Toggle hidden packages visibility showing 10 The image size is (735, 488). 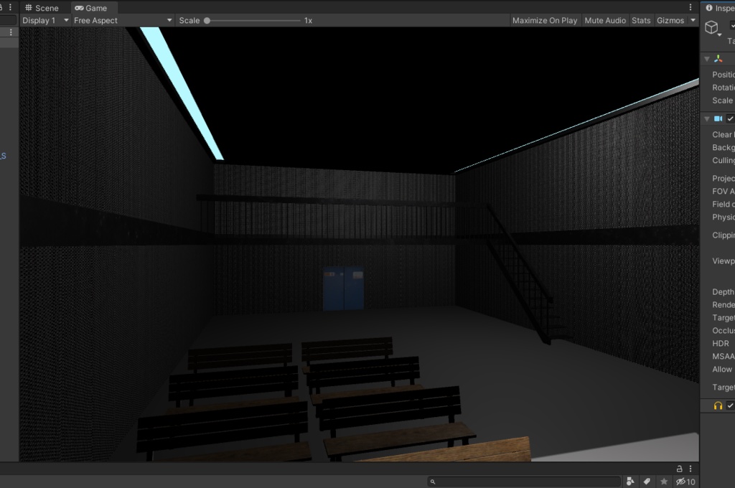point(685,482)
